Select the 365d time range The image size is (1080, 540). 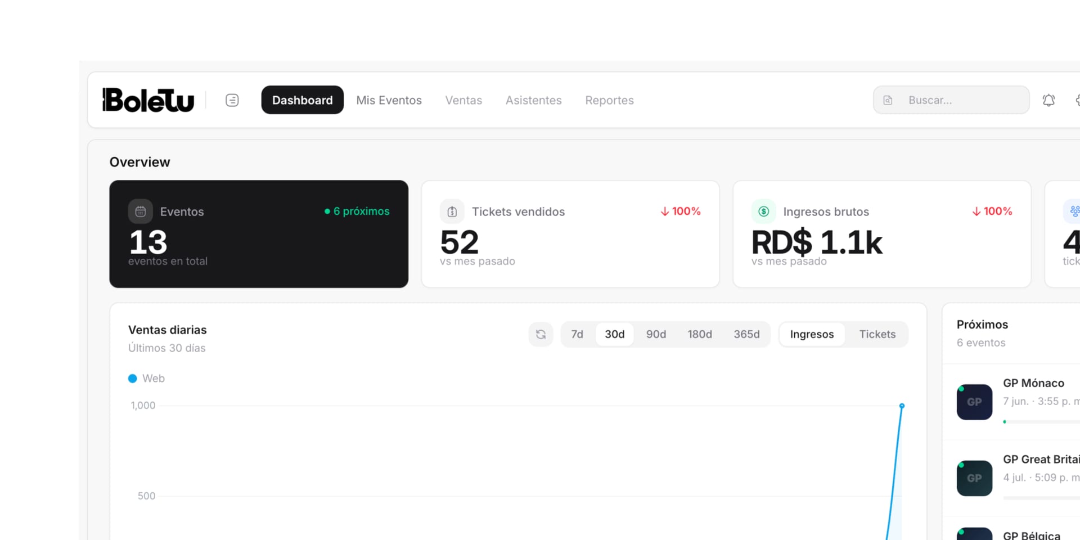(746, 334)
